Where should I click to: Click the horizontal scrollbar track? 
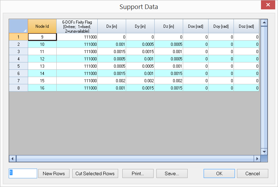[x=135, y=159]
